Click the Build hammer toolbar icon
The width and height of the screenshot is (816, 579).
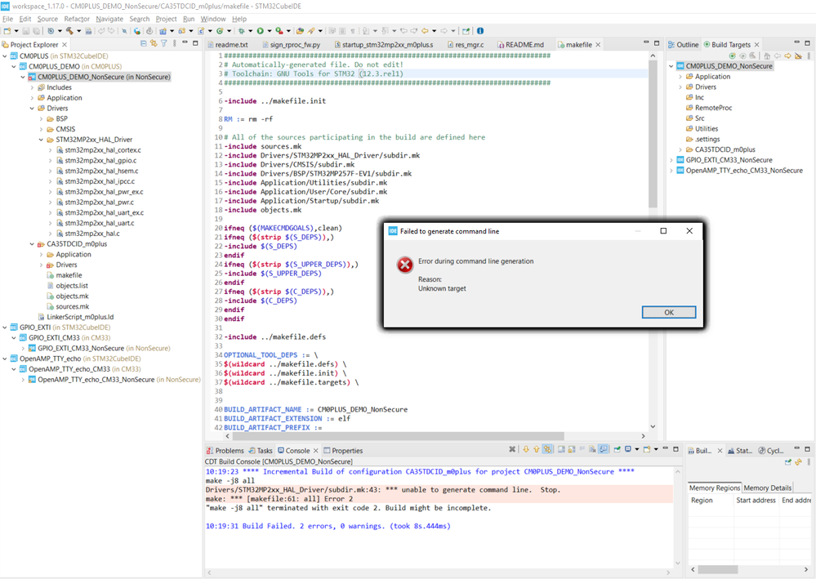coord(69,31)
